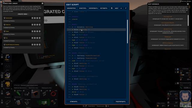Select hotbar slot 4 yellow uniform
The image size is (192, 108).
click(7, 84)
